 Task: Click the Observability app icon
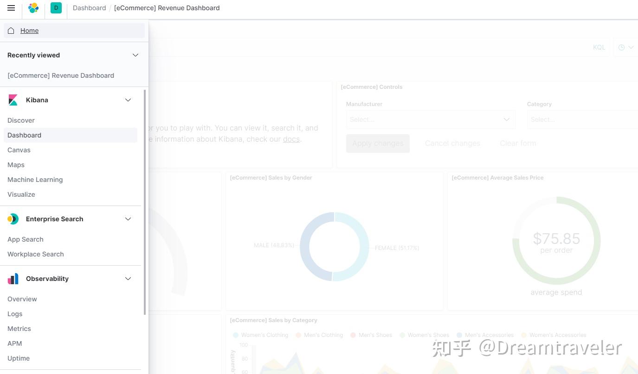coord(13,279)
